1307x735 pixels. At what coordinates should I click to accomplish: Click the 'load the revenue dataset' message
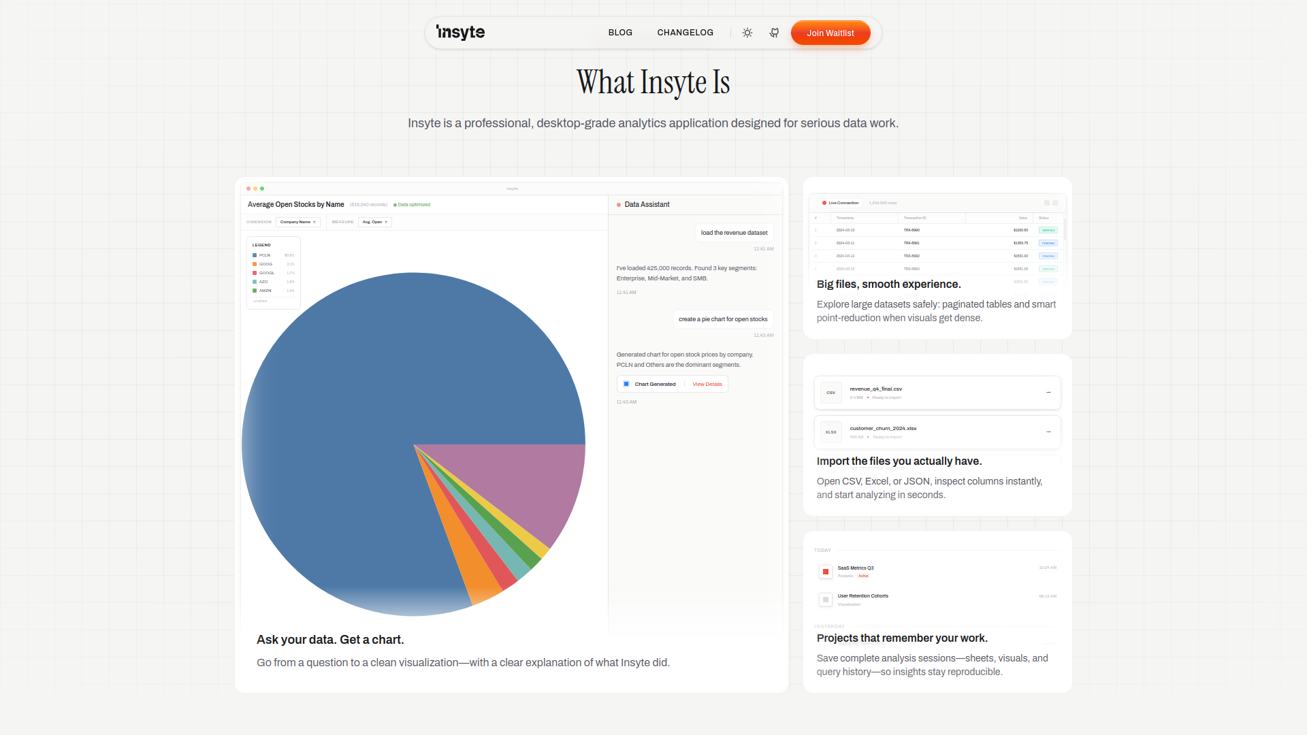pyautogui.click(x=734, y=233)
